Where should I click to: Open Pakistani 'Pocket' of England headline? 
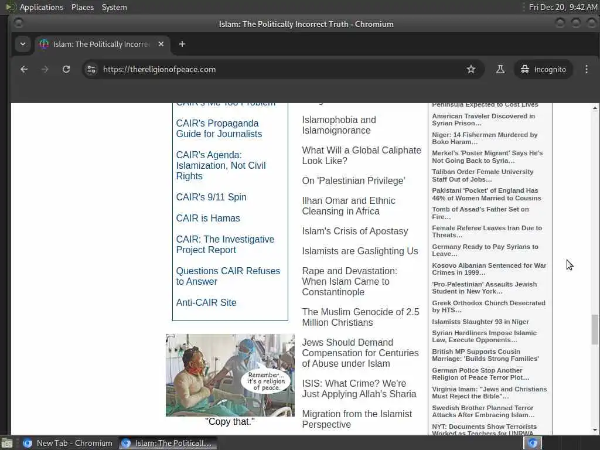[486, 195]
